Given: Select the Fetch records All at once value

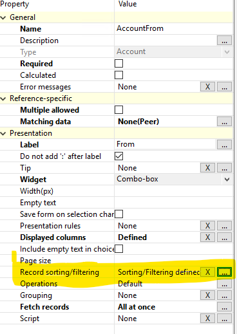Looking at the screenshot, I should pos(137,307).
